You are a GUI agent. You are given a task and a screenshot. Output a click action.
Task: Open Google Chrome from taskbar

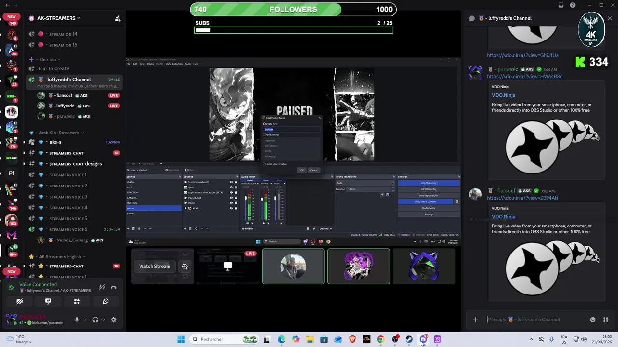[x=380, y=339]
